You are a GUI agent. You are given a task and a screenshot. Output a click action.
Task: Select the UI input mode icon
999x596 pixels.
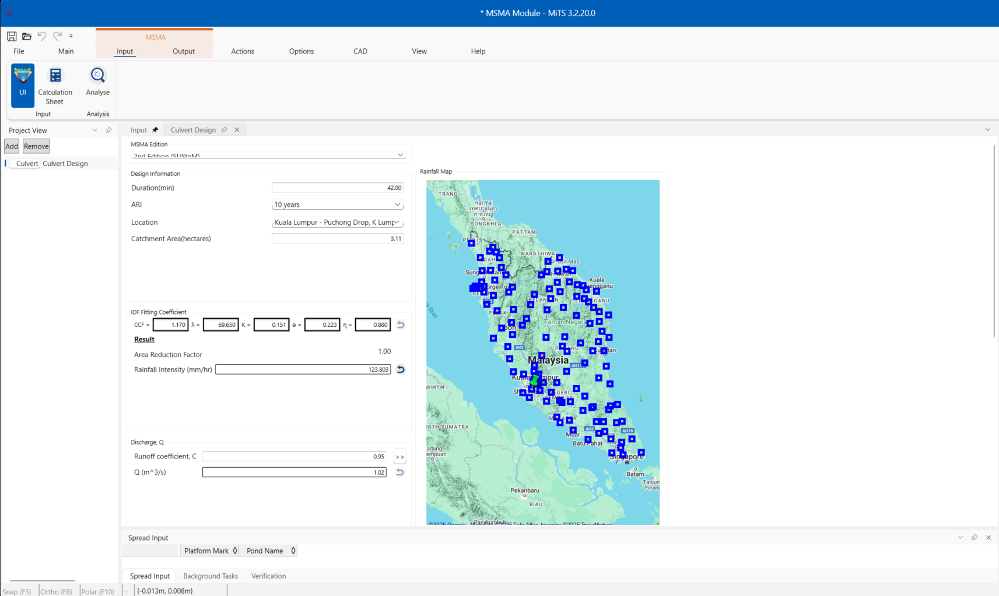[23, 85]
